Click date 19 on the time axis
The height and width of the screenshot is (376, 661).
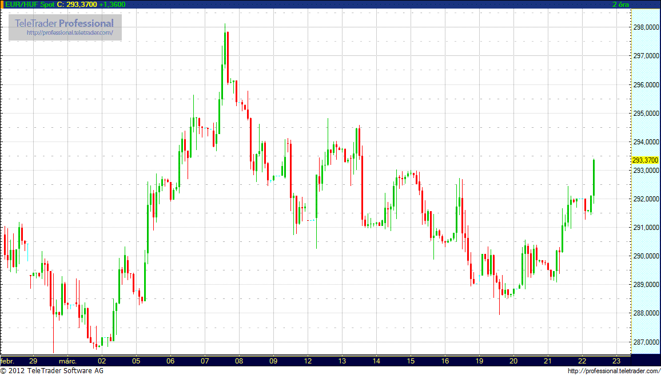(x=479, y=361)
